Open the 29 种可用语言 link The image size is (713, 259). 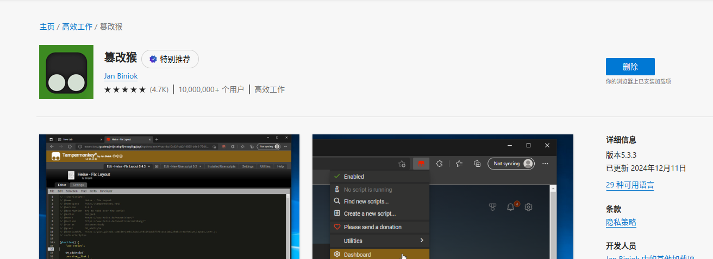click(630, 185)
